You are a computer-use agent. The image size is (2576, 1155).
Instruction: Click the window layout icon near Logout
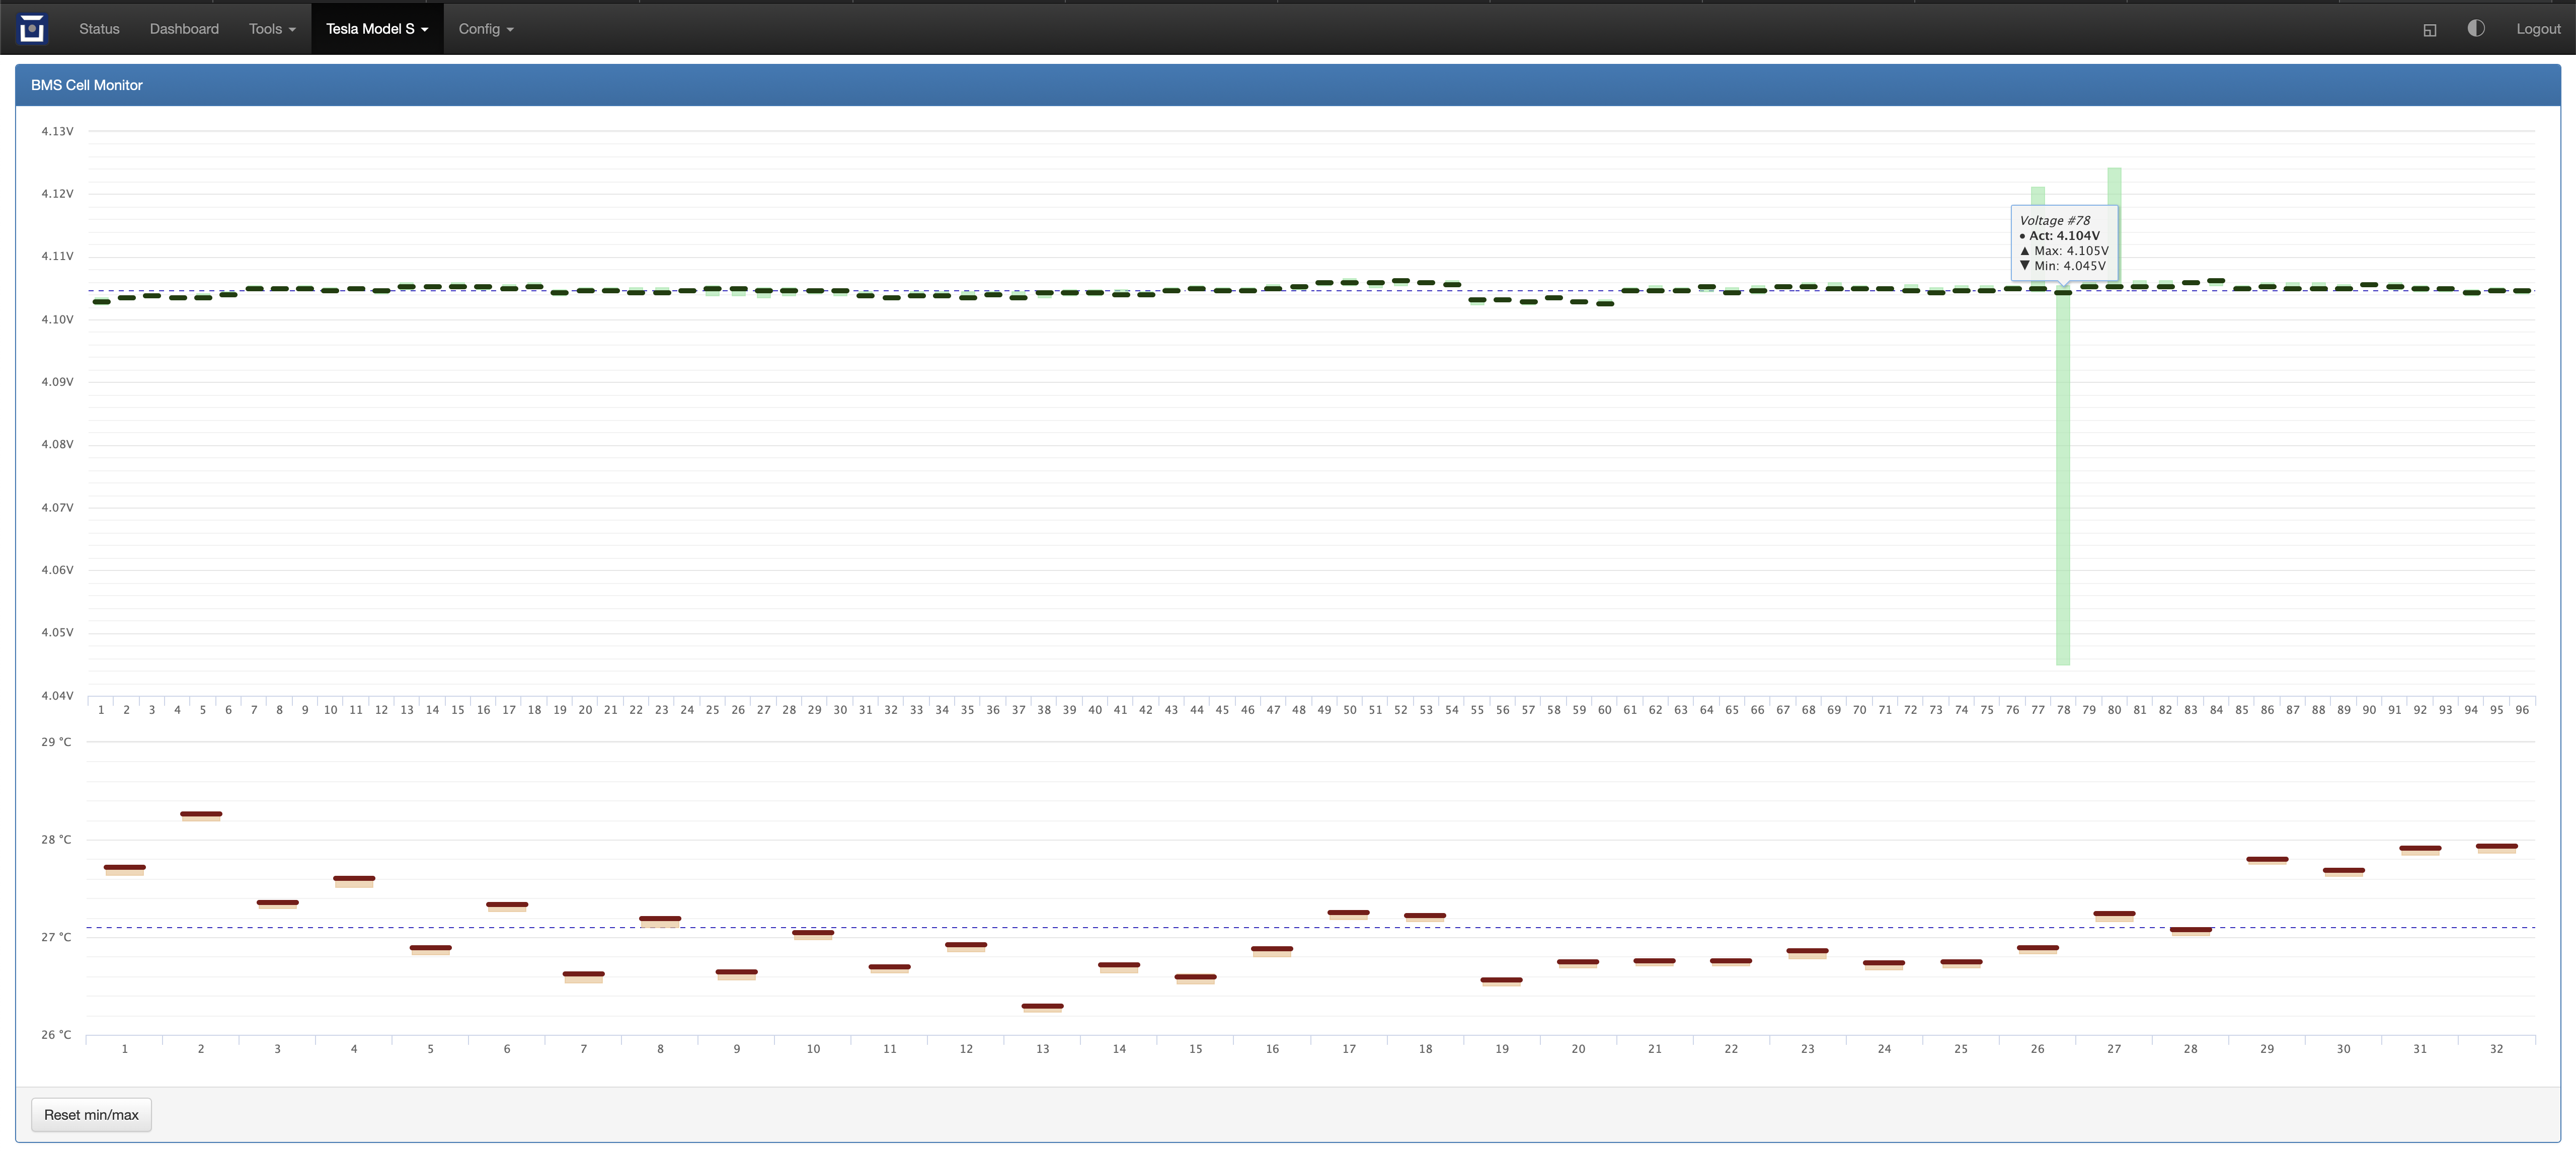2429,30
